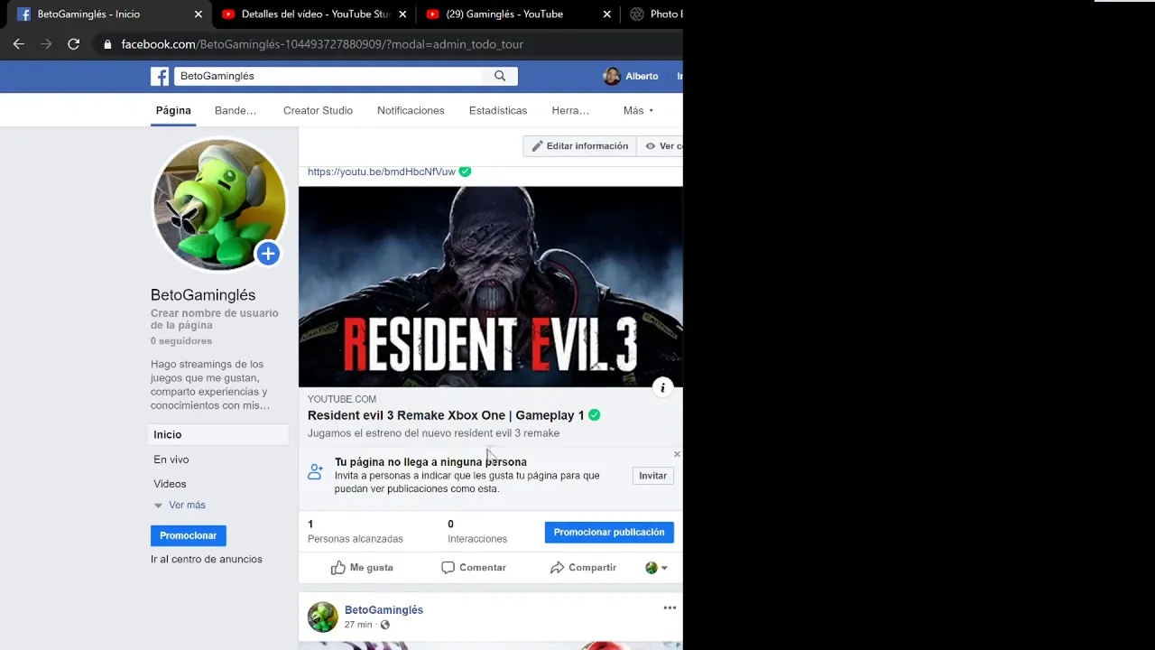
Task: Open Ir al centro de anuncios link
Action: pyautogui.click(x=207, y=560)
